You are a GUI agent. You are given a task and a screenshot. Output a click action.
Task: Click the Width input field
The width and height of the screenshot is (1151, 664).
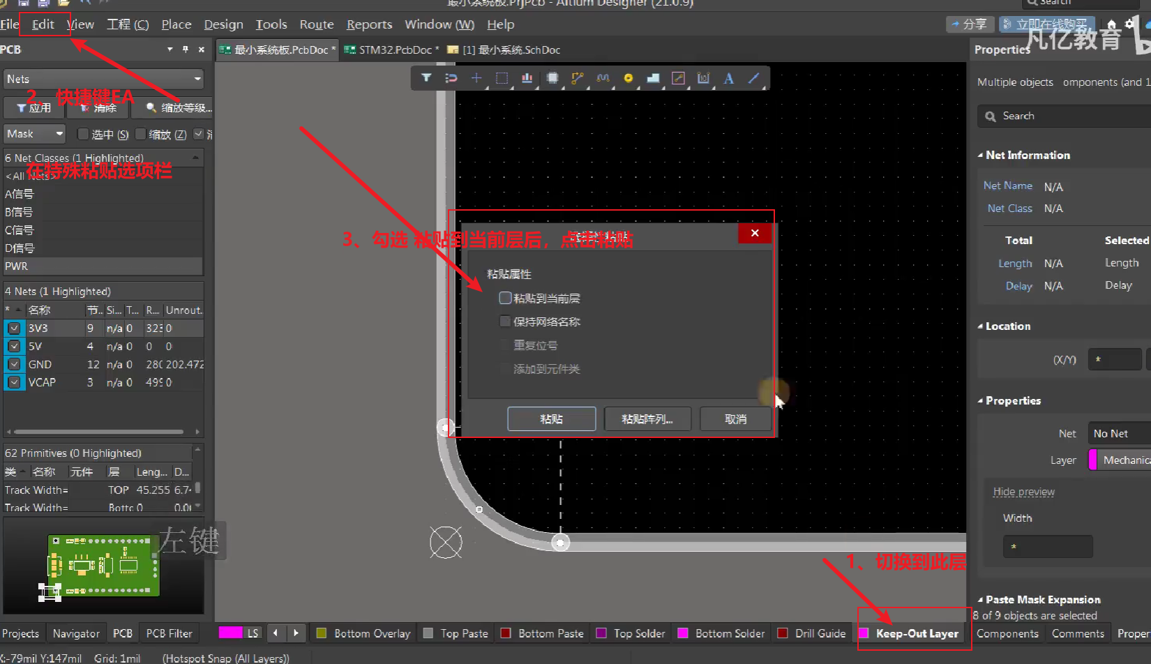(1048, 547)
